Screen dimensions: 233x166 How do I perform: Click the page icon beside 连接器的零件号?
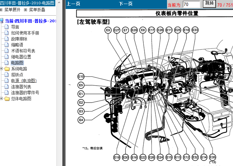(x=7, y=93)
